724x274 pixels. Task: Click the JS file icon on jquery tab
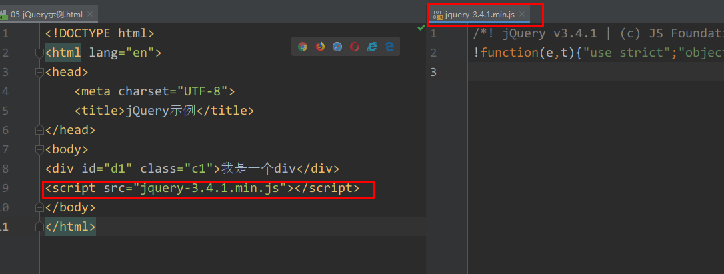coord(437,15)
